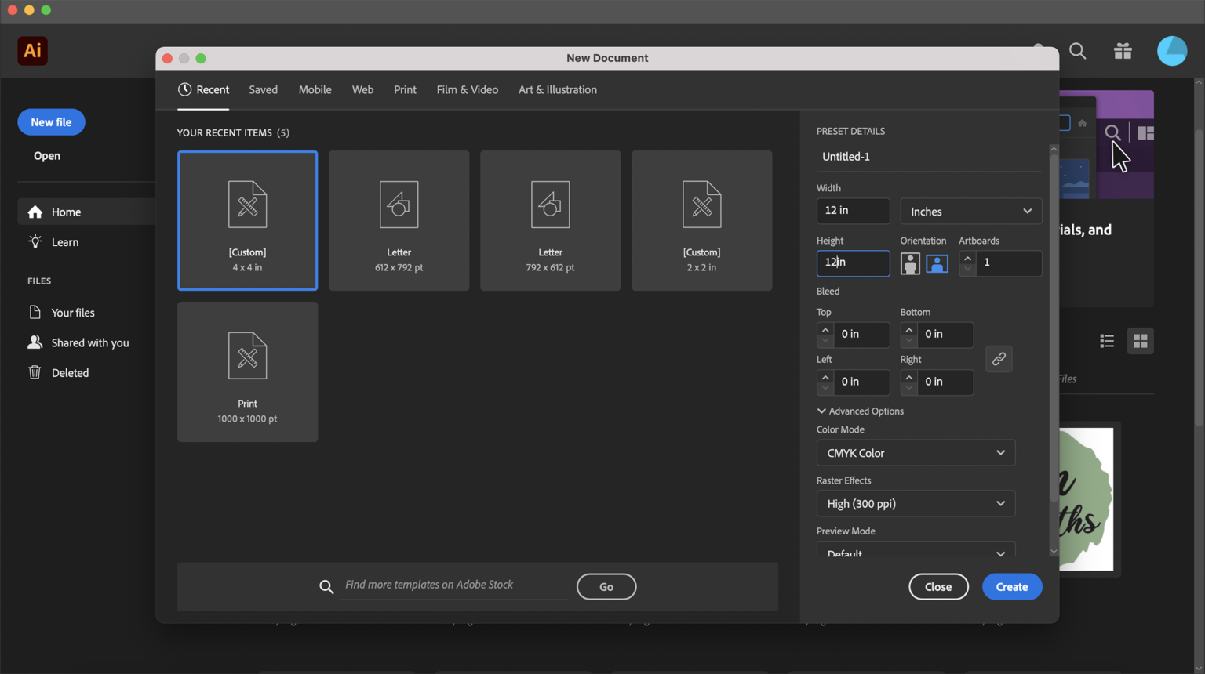Switch to grid view of files
The image size is (1205, 674).
[1140, 341]
